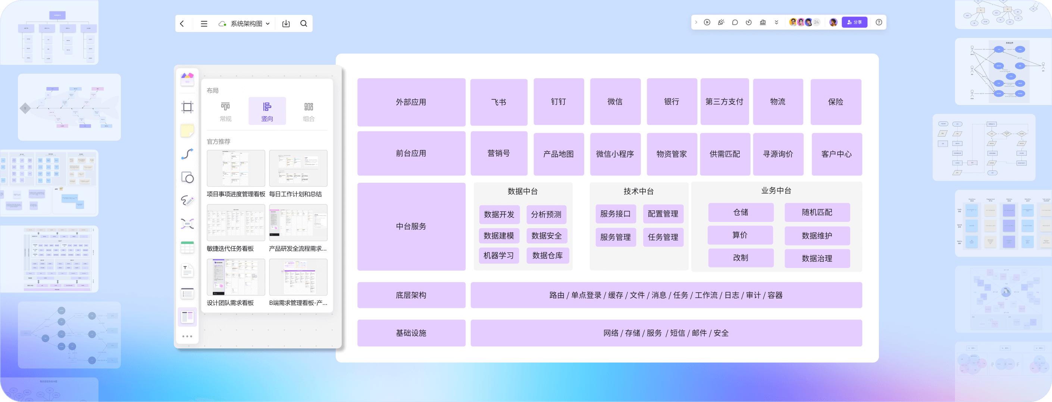This screenshot has width=1052, height=402.
Task: Select the Pen drawing tool
Action: (187, 200)
